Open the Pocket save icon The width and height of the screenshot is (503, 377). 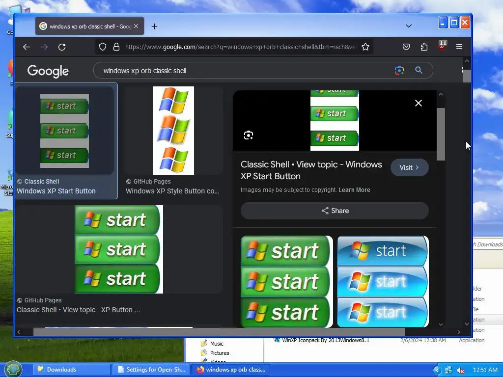click(406, 47)
